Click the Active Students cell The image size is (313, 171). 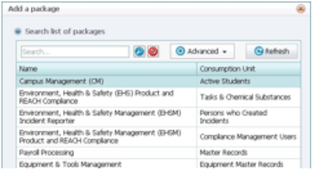(x=249, y=81)
